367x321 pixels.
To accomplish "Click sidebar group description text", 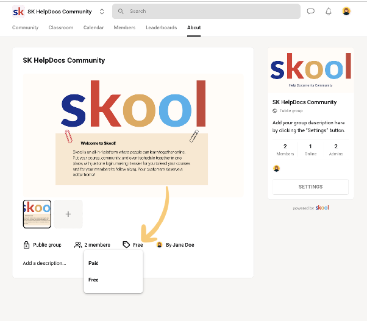I will pyautogui.click(x=308, y=127).
